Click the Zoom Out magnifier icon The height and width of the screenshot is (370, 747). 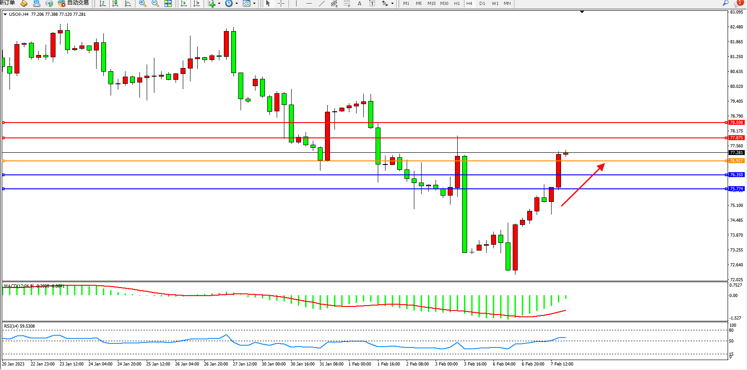click(x=155, y=4)
